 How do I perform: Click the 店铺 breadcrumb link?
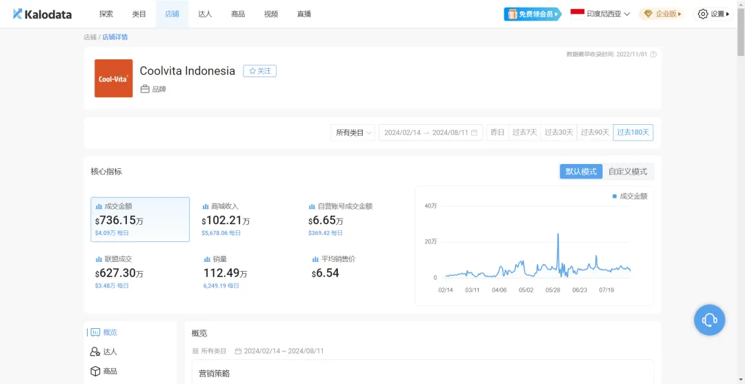coord(90,37)
